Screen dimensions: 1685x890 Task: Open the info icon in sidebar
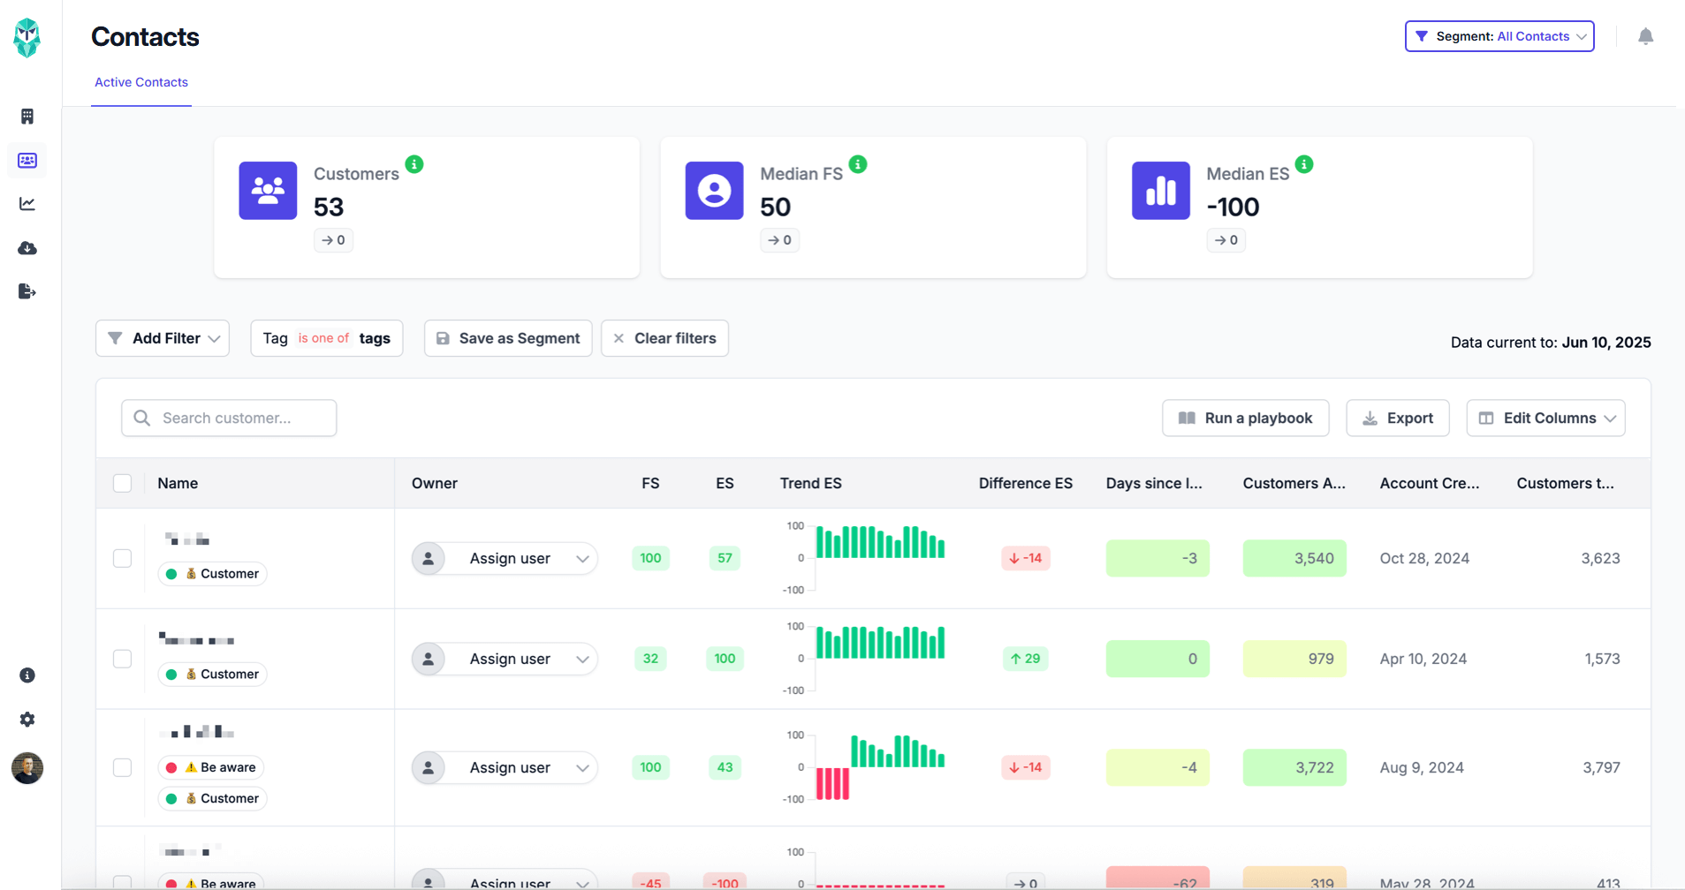point(27,675)
